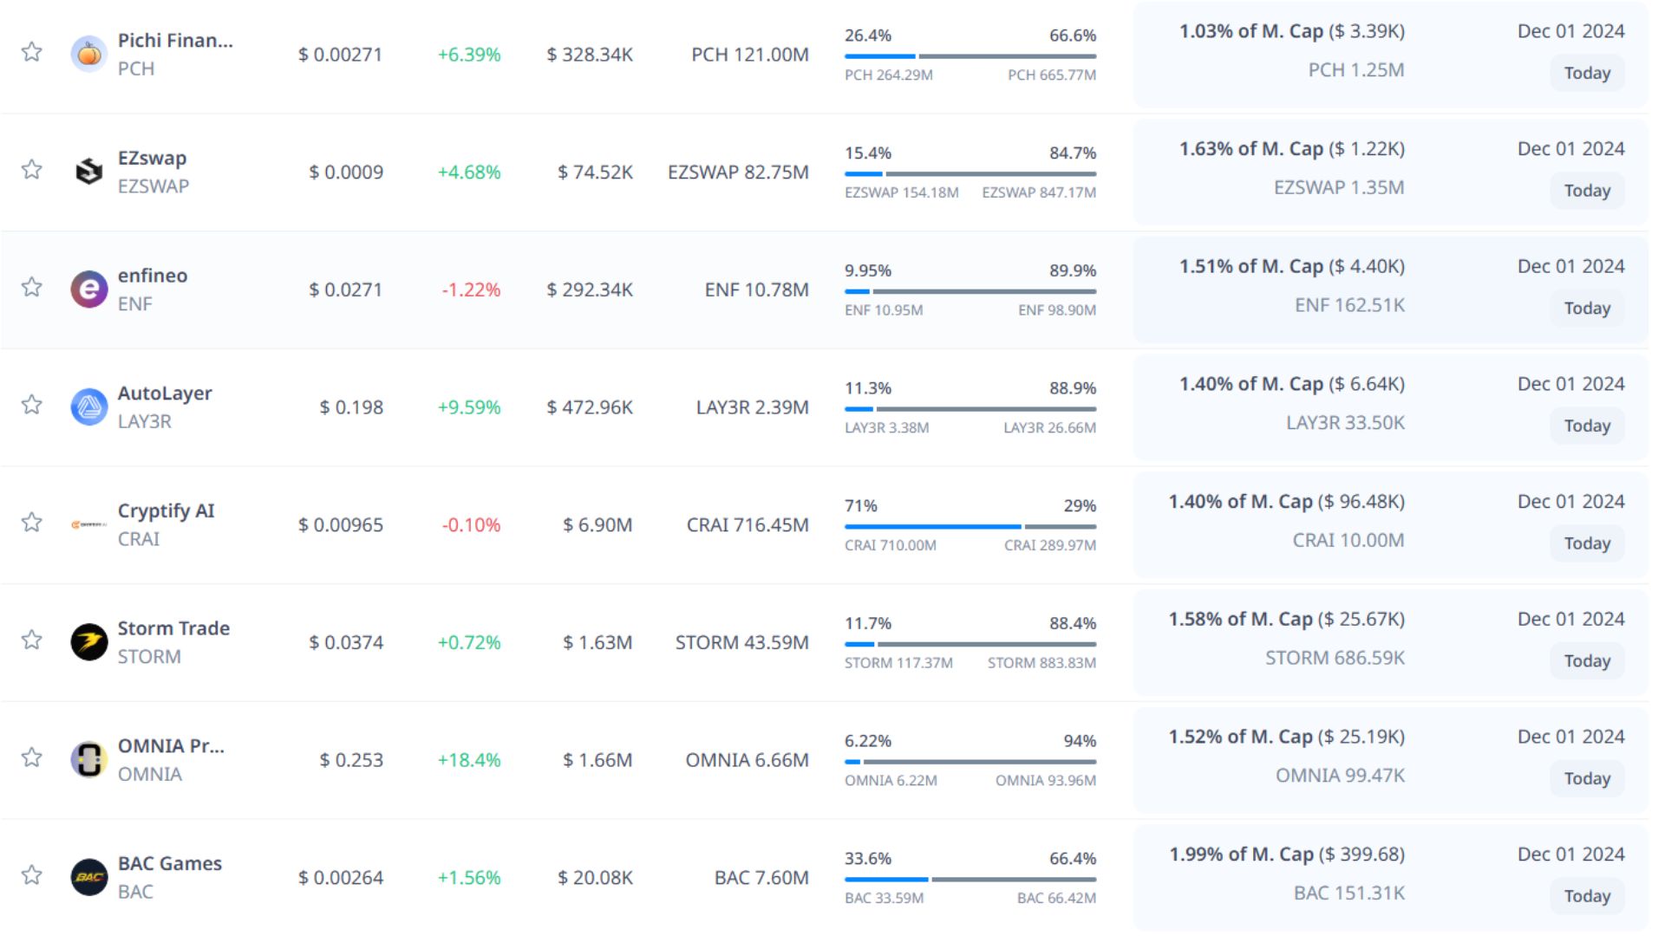Star Pichi Finance as favorite

[x=32, y=52]
